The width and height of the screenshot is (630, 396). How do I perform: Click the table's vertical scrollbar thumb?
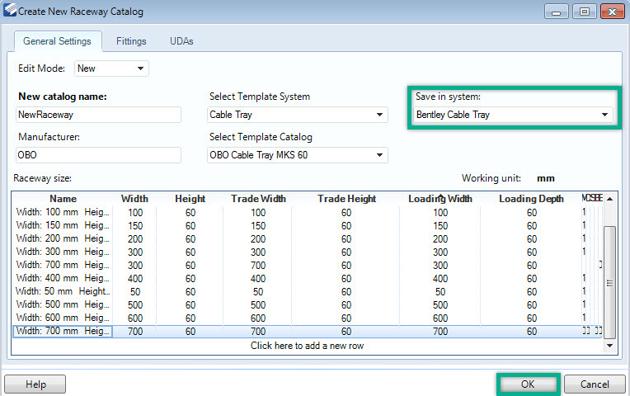[x=610, y=283]
